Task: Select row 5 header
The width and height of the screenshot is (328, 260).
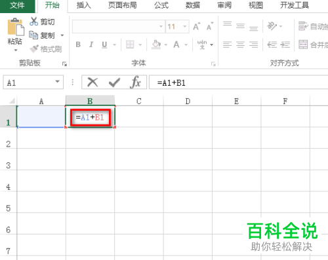Action: coord(8,202)
